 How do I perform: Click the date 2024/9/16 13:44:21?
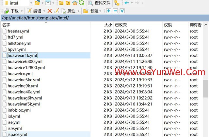(134, 104)
